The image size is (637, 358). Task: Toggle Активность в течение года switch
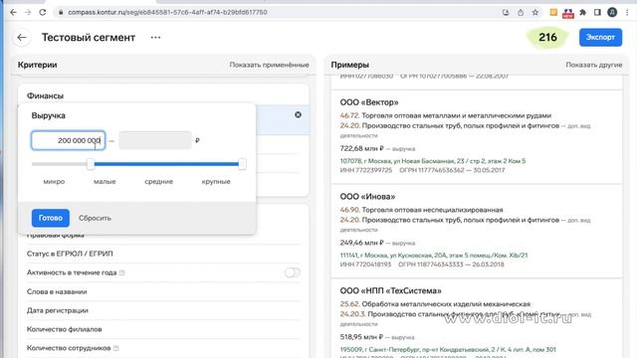[x=292, y=272]
